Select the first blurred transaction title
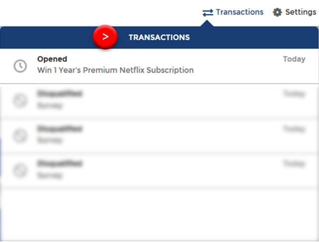Screen dimensions: 319x242 coord(60,94)
